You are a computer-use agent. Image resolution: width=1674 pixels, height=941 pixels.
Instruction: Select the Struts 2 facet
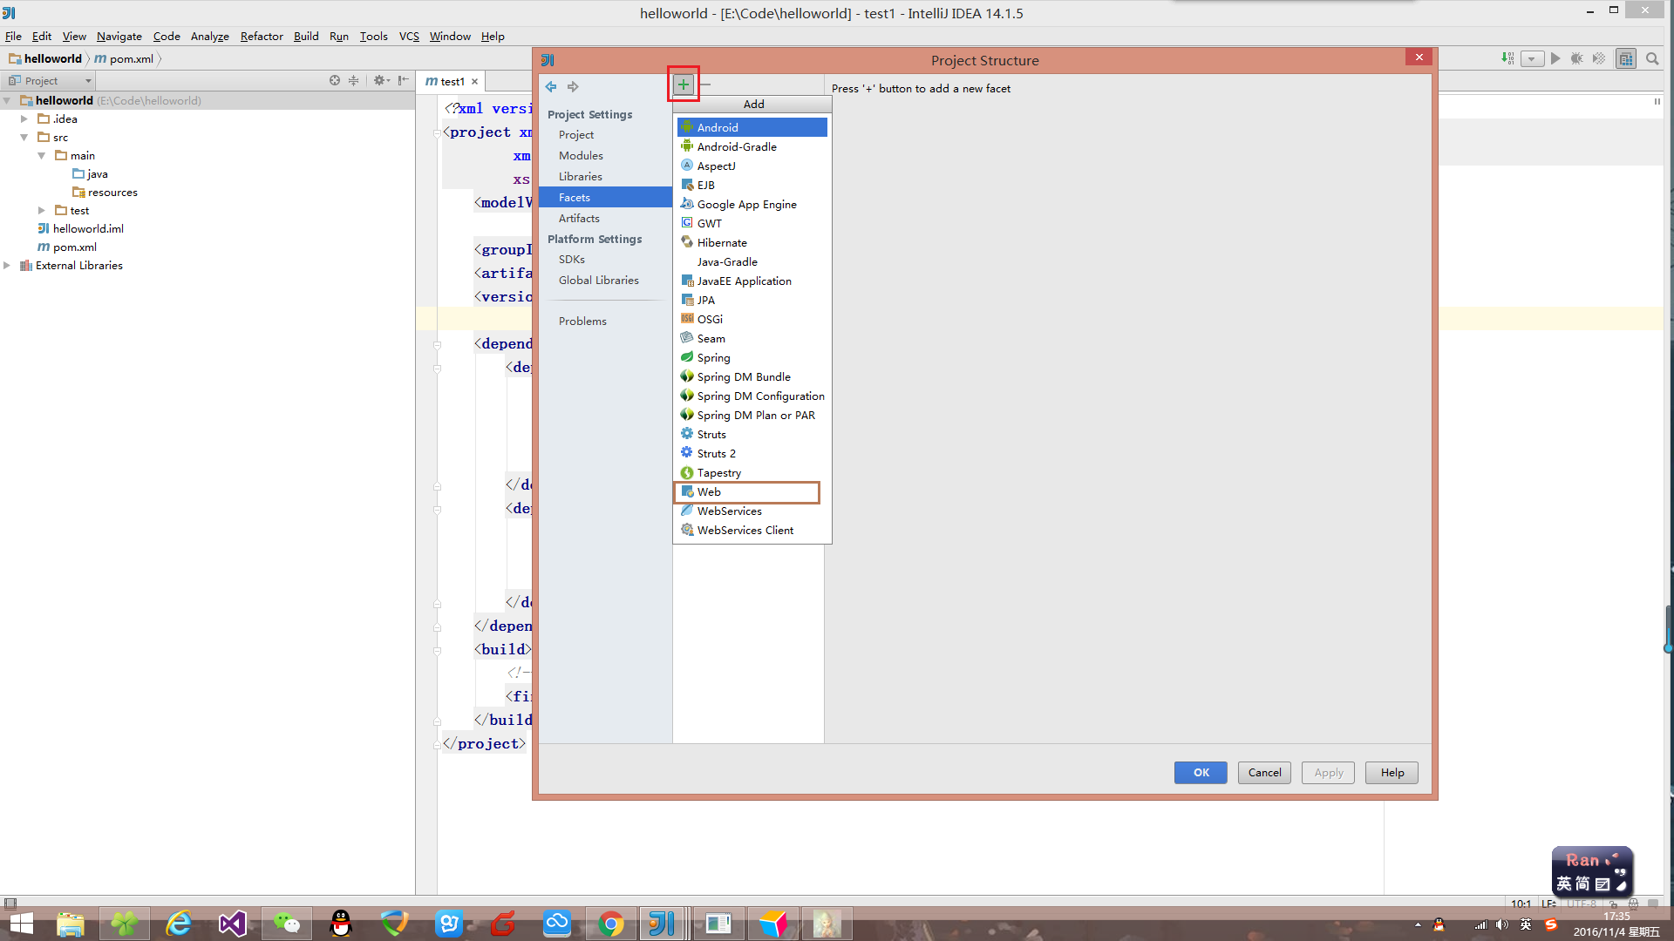752,453
